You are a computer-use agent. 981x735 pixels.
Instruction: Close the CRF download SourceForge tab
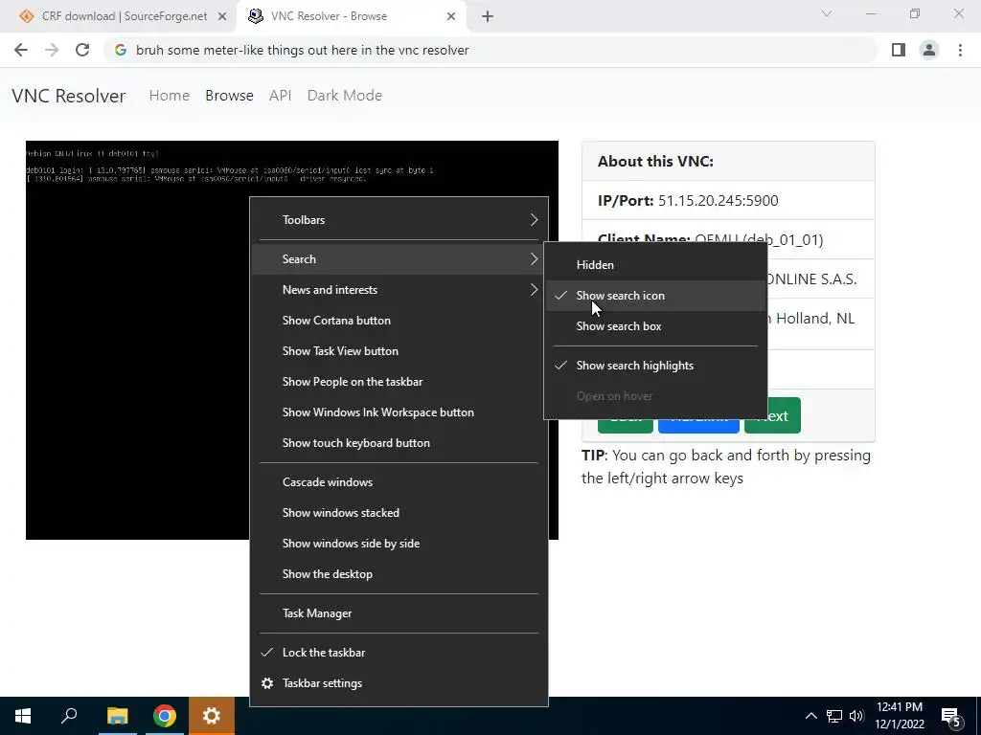tap(222, 16)
